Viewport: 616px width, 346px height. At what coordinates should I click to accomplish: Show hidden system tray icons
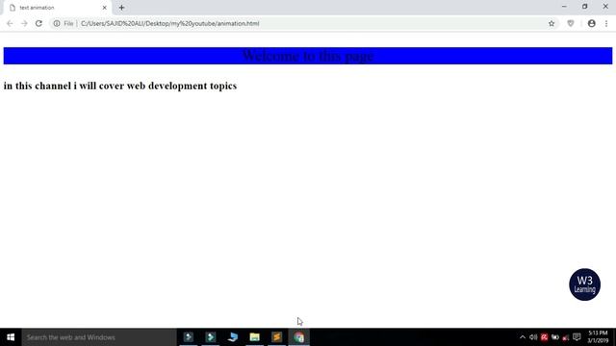pyautogui.click(x=523, y=337)
